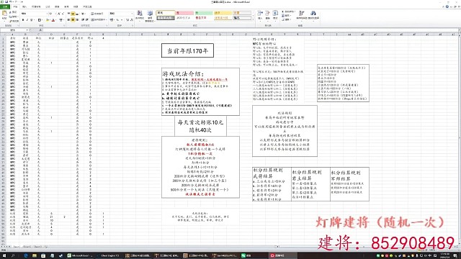Click the Paste clipboard icon
The image size is (461, 259).
(4, 14)
